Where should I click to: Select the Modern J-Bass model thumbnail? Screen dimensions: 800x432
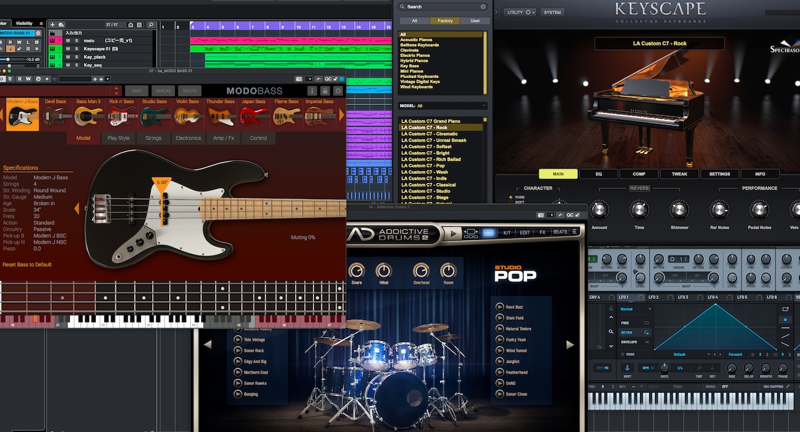pos(23,114)
